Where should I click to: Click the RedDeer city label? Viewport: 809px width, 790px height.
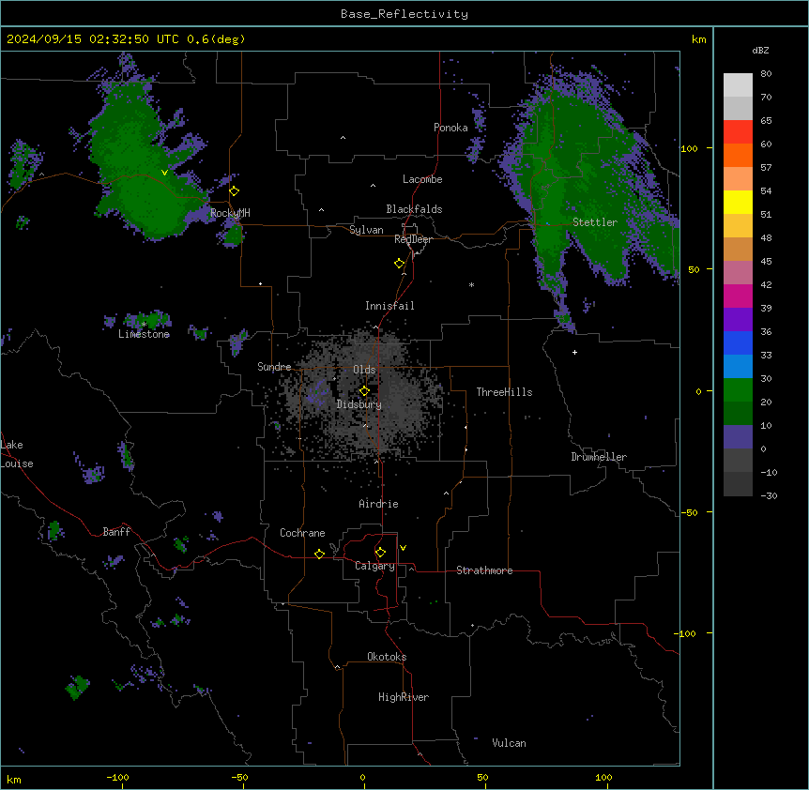(413, 239)
